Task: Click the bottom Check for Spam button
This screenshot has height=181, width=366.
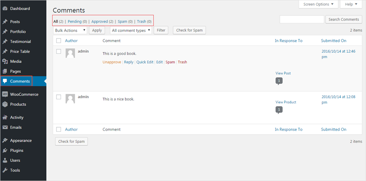Action: (72, 141)
